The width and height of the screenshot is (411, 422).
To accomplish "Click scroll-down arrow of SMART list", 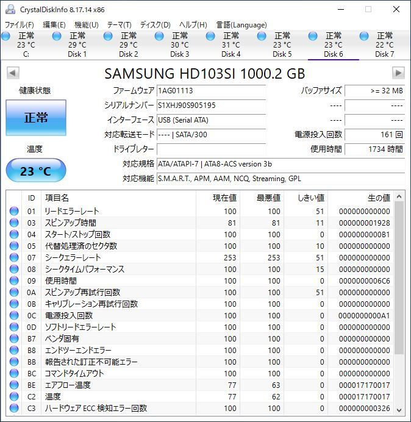I will 399,410.
